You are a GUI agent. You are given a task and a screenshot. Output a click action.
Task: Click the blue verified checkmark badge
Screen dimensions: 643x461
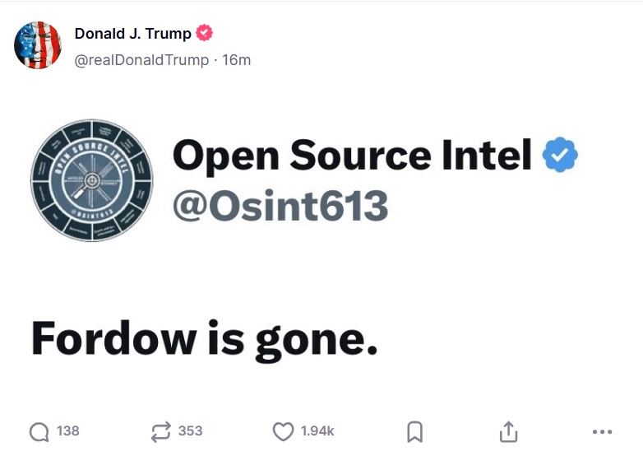561,156
